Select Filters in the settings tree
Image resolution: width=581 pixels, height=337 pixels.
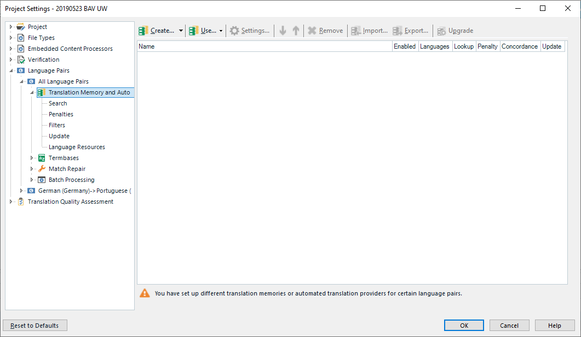(x=57, y=125)
